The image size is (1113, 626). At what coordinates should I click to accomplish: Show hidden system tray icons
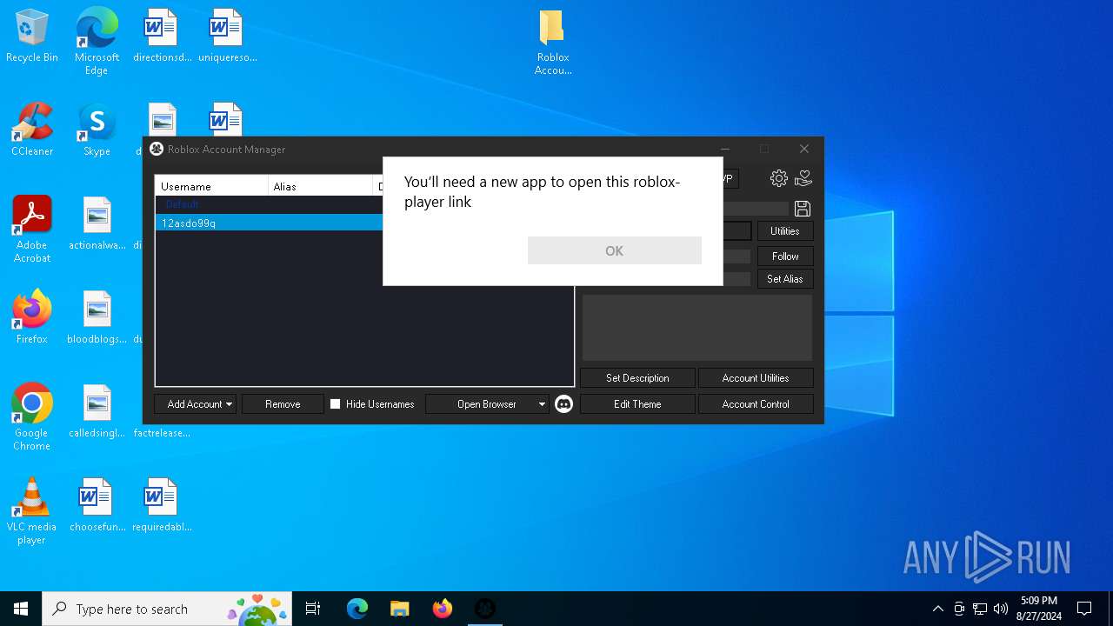[x=937, y=609]
